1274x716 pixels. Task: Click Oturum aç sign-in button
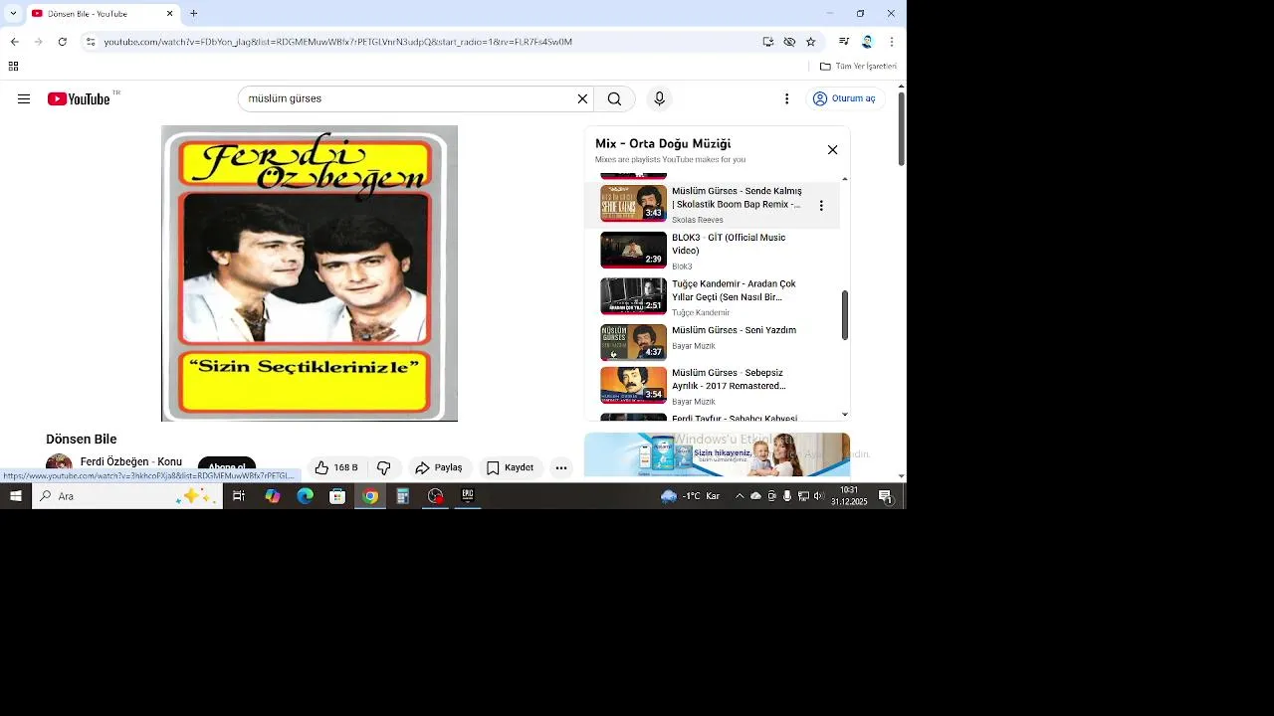pos(844,98)
